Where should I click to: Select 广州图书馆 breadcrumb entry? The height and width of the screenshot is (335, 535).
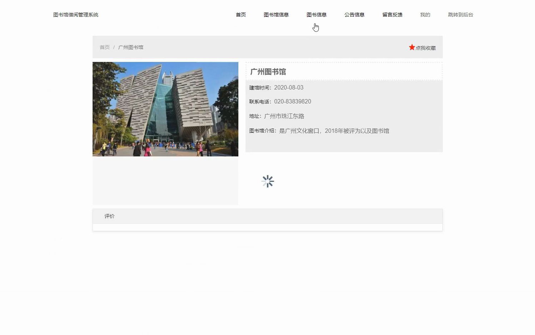coord(131,47)
